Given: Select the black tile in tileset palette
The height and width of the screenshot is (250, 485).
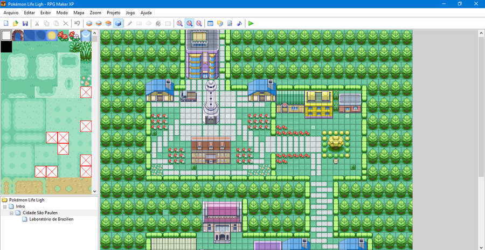Looking at the screenshot, I should tap(6, 47).
